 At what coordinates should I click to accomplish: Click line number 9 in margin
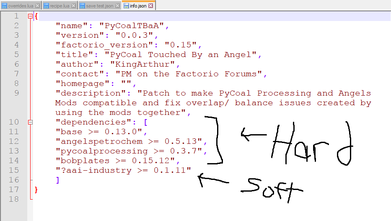pyautogui.click(x=16, y=93)
